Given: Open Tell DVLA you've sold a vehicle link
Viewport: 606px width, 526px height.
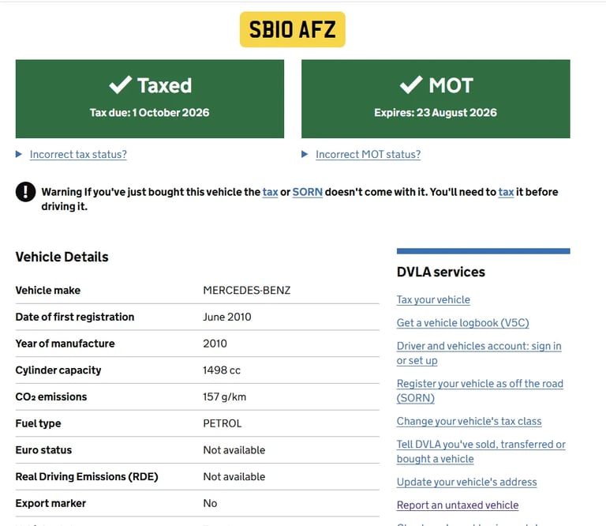Looking at the screenshot, I should [x=481, y=451].
